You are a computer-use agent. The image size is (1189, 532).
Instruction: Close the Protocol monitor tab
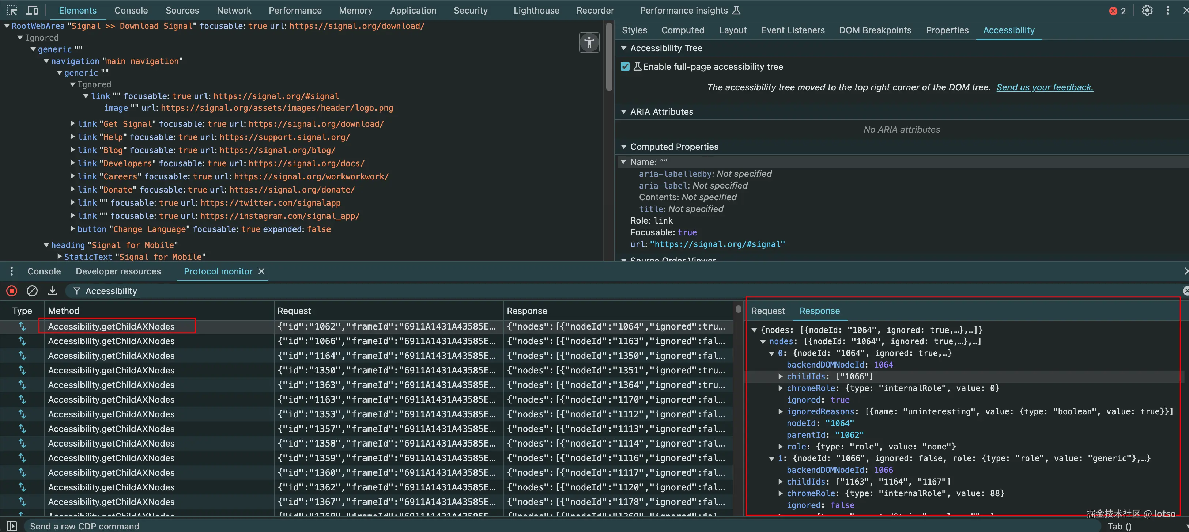[261, 271]
